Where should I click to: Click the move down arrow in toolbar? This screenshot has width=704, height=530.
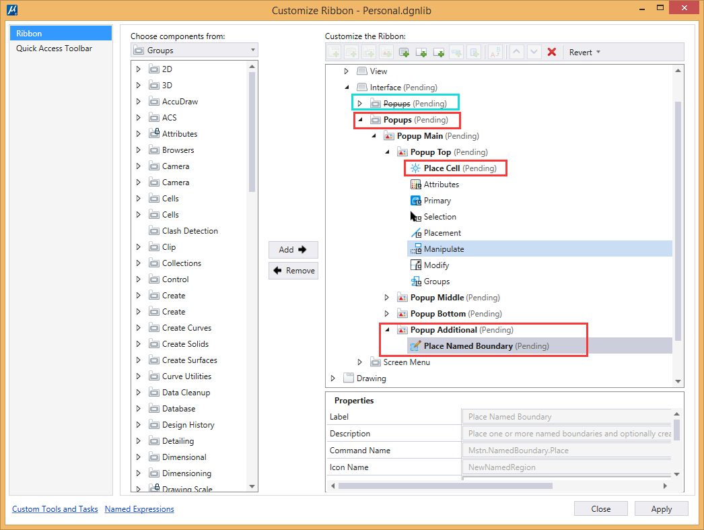[x=534, y=52]
